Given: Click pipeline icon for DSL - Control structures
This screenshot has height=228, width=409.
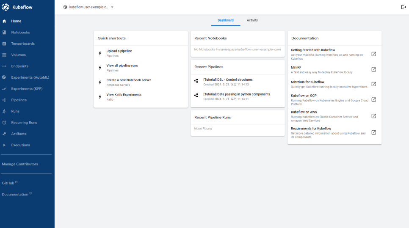Looking at the screenshot, I should point(196,81).
